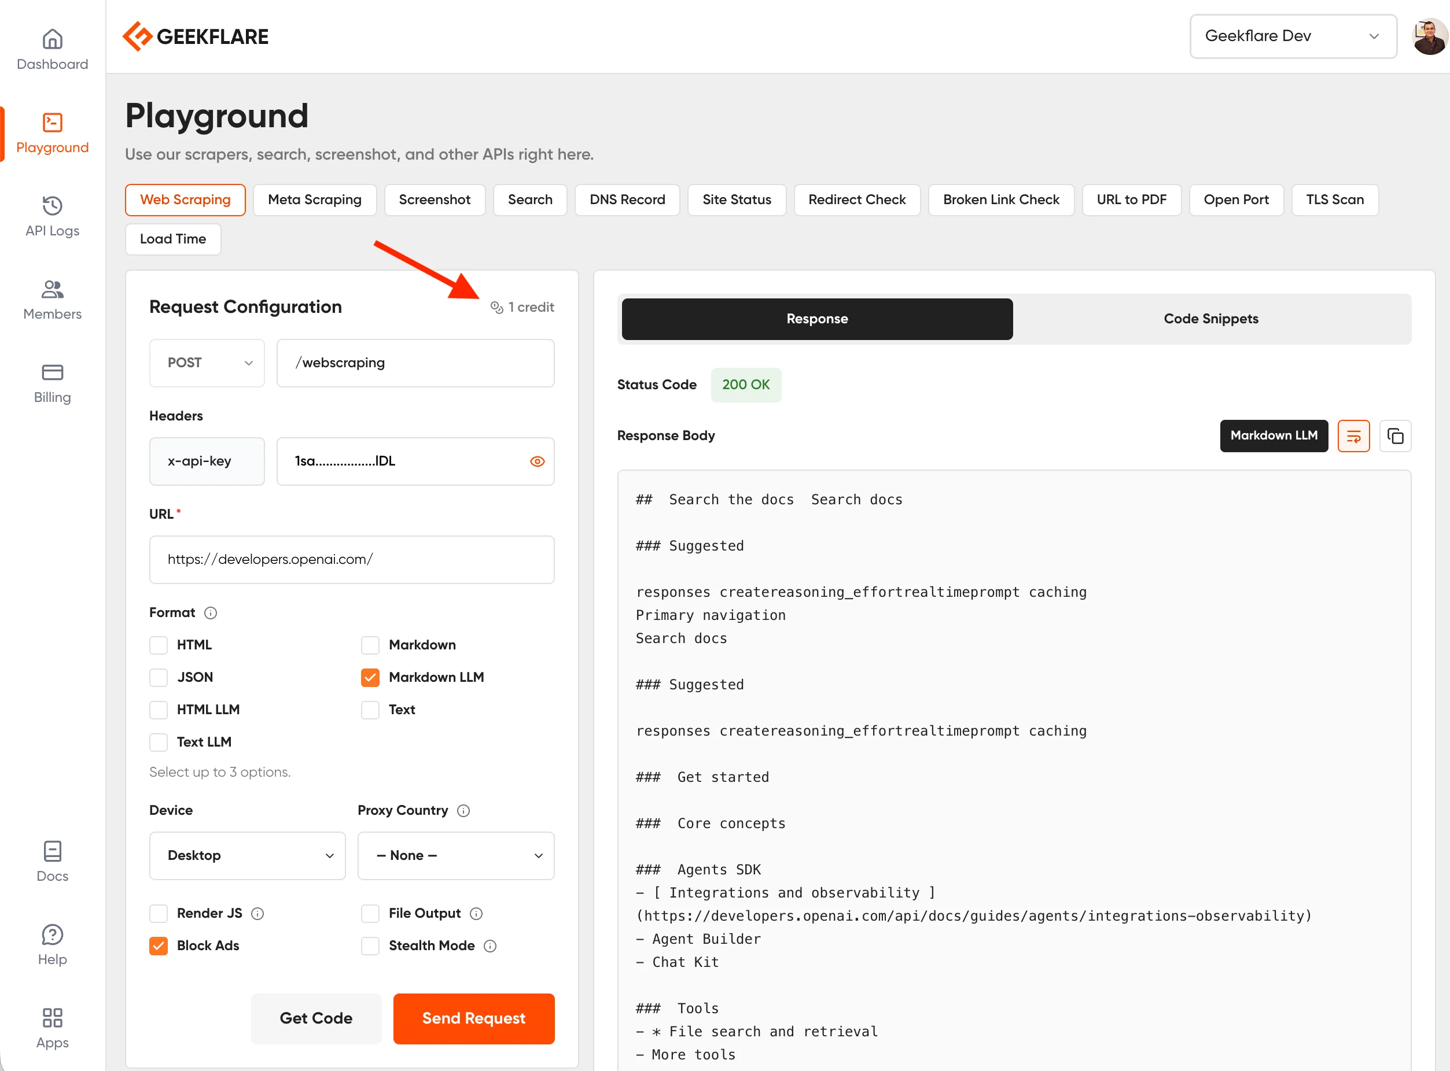Click the credit coins icon
Image resolution: width=1450 pixels, height=1071 pixels.
[496, 307]
